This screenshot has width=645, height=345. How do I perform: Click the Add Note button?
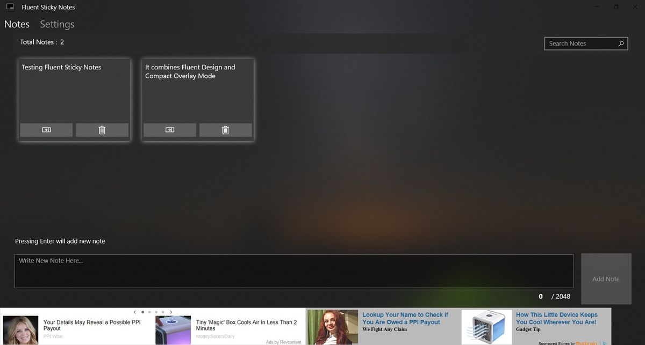pos(606,278)
